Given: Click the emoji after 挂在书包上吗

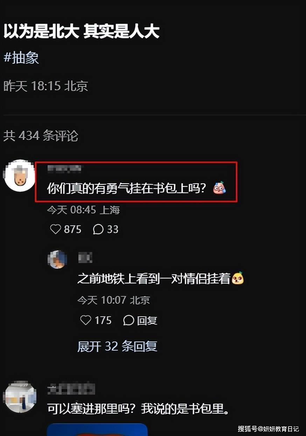Looking at the screenshot, I should pos(220,188).
